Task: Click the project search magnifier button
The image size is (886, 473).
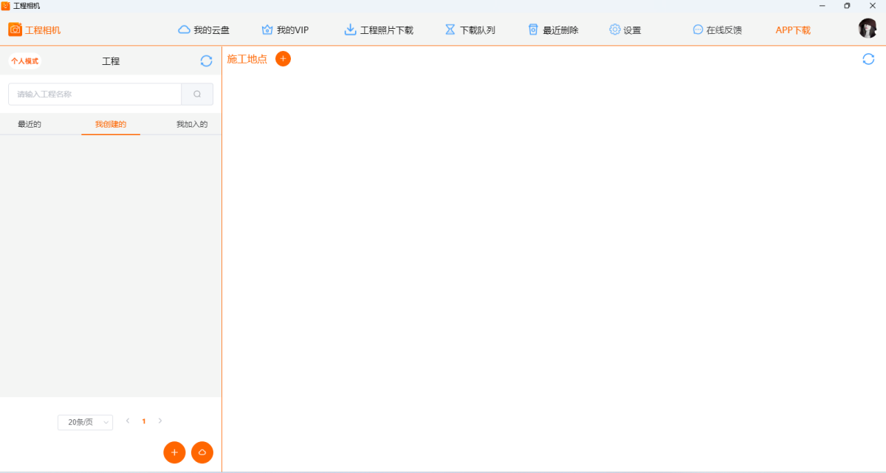Action: pos(197,94)
